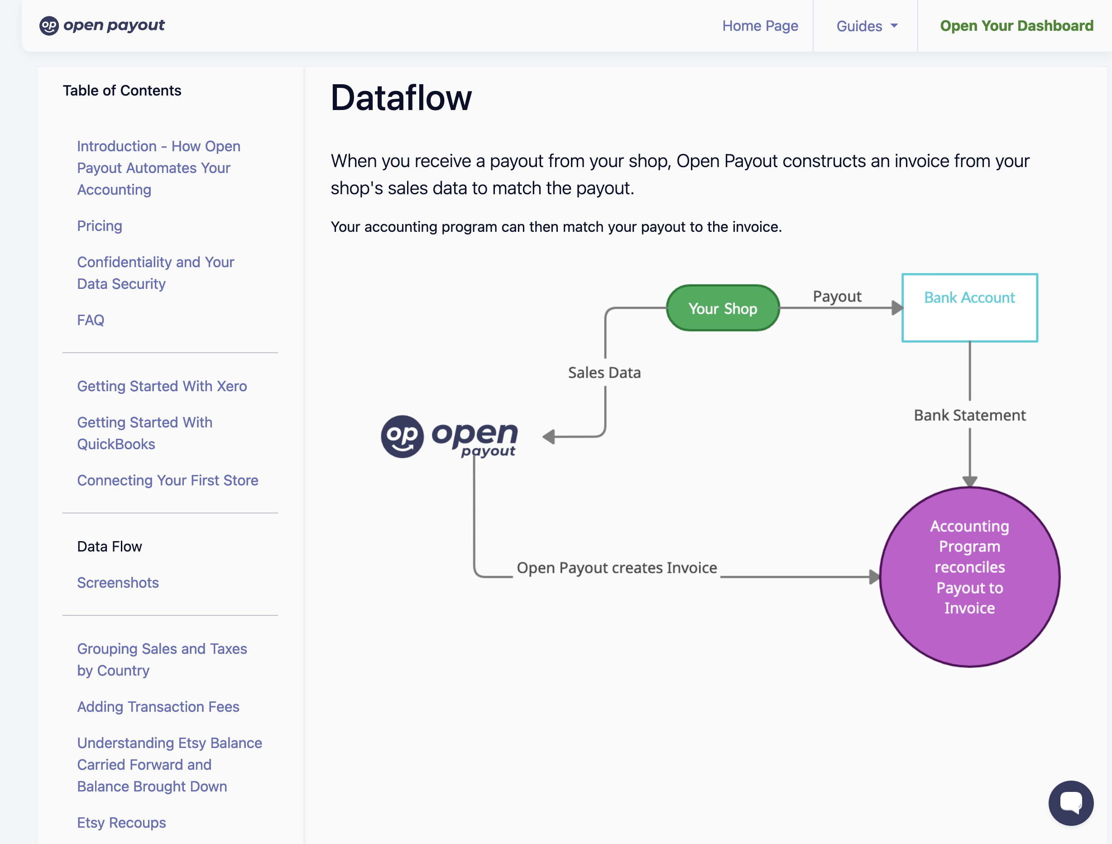The image size is (1112, 844).
Task: Click the Bank Account box in diagram
Action: click(969, 307)
